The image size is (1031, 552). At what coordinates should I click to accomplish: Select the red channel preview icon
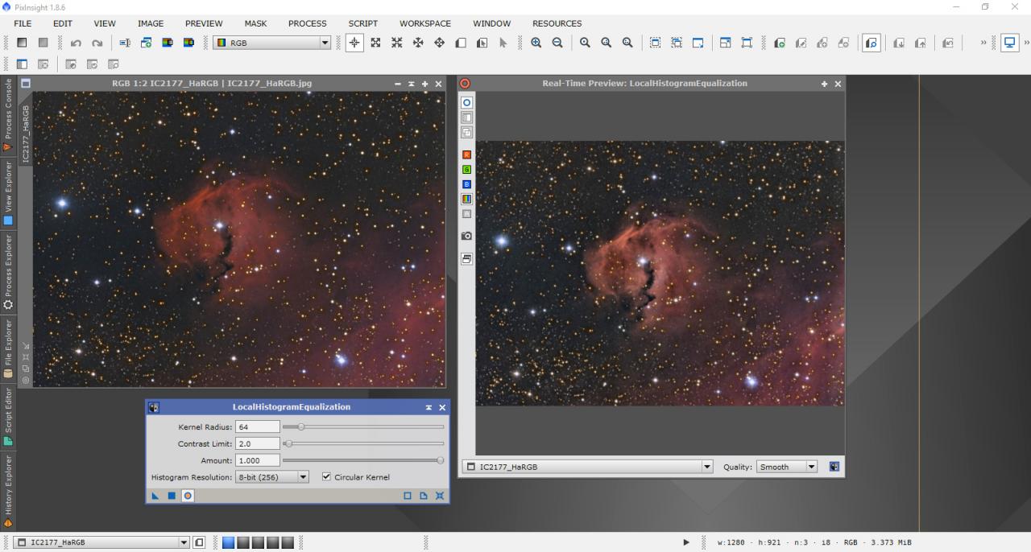click(466, 154)
